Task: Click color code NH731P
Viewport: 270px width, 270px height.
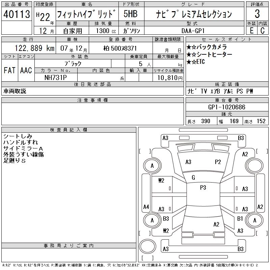Action: [56, 77]
